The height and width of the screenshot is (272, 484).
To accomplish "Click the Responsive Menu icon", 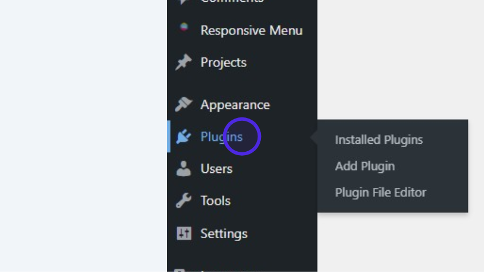I will coord(184,27).
